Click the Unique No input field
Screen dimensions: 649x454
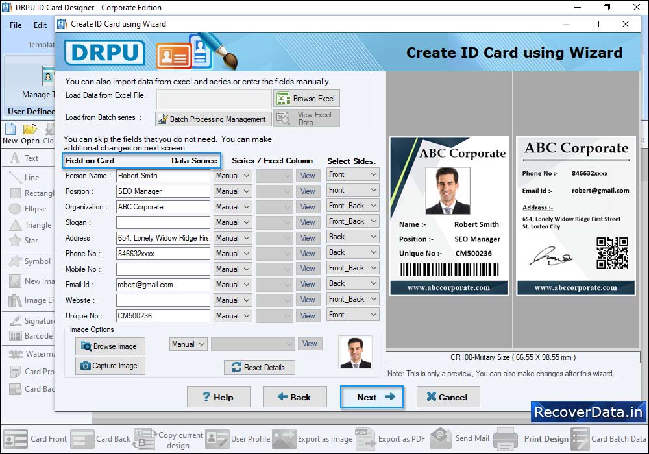pyautogui.click(x=163, y=316)
